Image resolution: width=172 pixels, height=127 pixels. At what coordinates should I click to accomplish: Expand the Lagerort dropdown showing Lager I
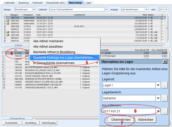pos(158,85)
